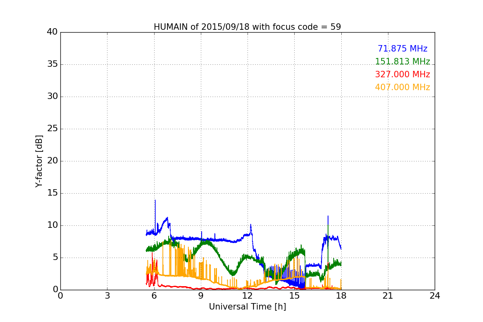Screen dimensions: 483x322
Task: Click the x-axis tick label 9
Action: (201, 296)
